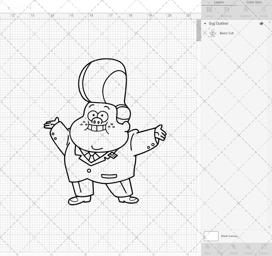This screenshot has width=272, height=256.
Task: Click the Blank Canvas label
Action: (x=229, y=236)
